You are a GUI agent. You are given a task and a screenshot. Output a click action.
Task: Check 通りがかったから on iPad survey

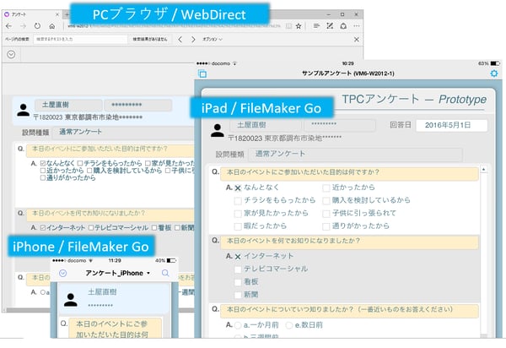[x=326, y=226]
